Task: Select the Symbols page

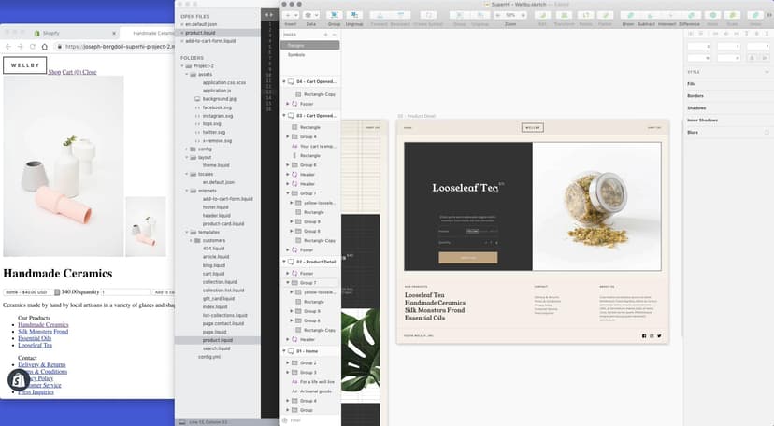Action: pyautogui.click(x=296, y=54)
